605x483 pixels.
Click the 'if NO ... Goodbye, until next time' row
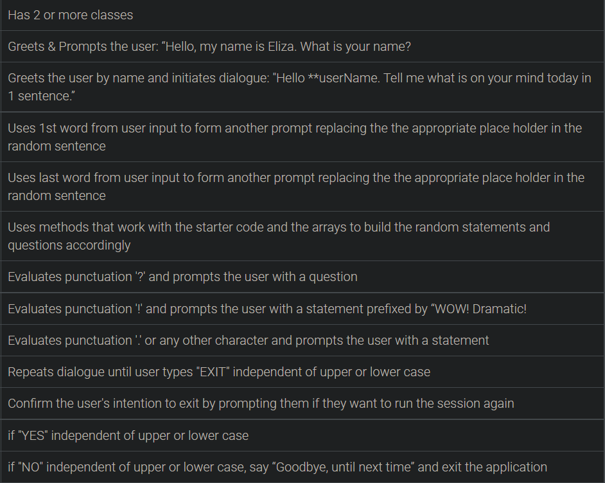pos(302,467)
